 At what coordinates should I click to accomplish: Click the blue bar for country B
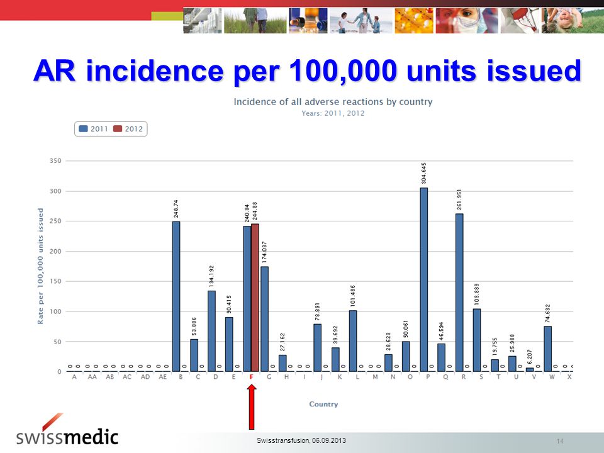pyautogui.click(x=176, y=296)
